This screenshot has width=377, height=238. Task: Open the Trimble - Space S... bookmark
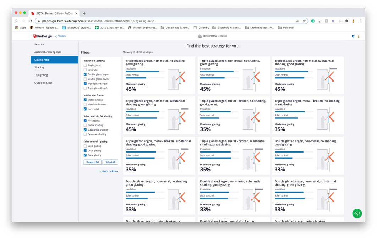pyautogui.click(x=44, y=28)
